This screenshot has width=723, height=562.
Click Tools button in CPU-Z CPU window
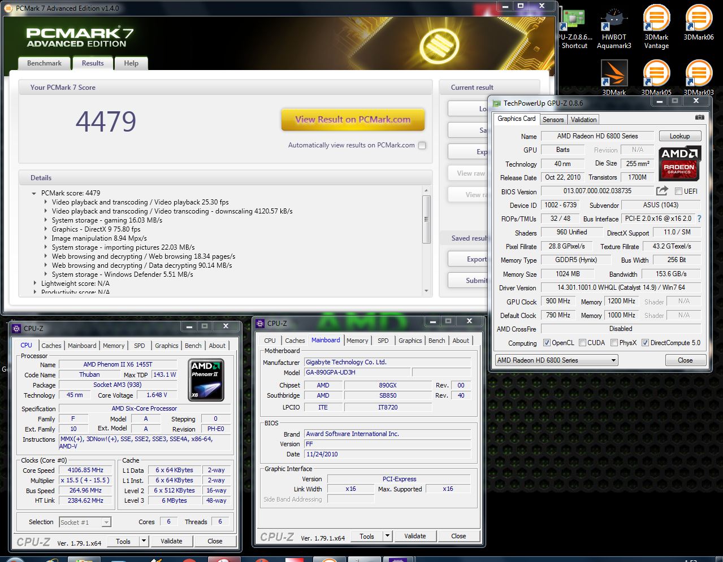click(123, 541)
